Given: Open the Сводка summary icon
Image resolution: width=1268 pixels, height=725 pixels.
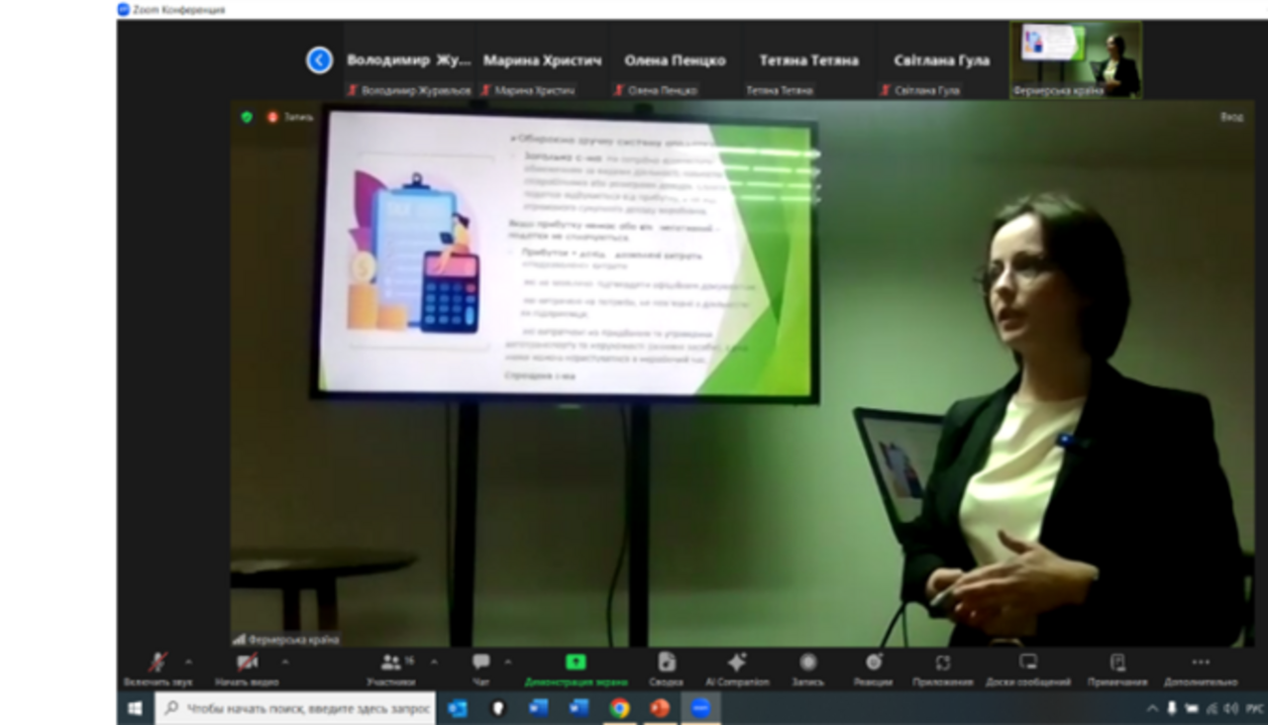Looking at the screenshot, I should pos(667,664).
